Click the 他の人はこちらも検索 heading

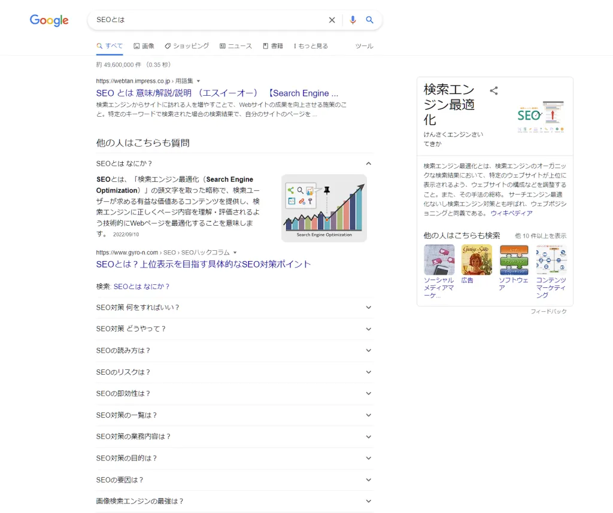[x=462, y=235]
